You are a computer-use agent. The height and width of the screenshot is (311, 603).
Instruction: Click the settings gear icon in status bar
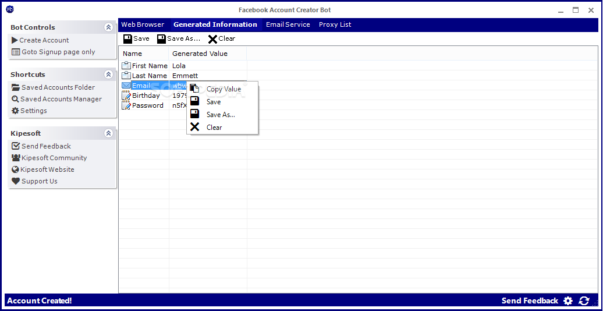tap(568, 301)
